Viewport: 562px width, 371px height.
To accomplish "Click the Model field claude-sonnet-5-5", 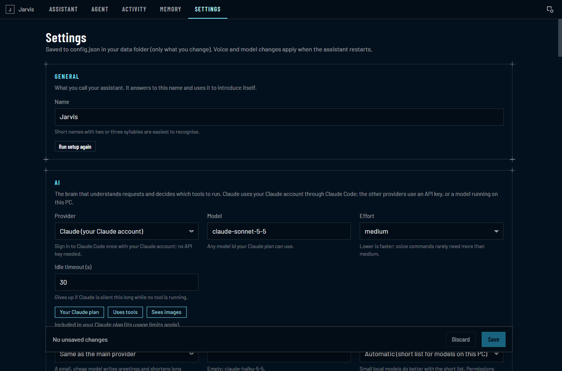I will click(279, 231).
